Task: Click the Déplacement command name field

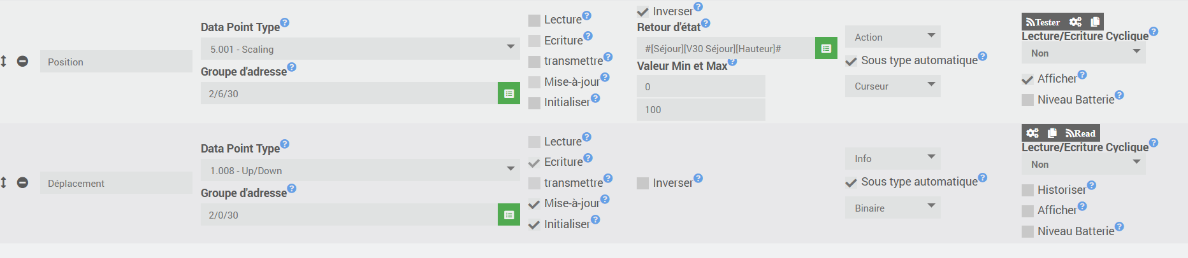Action: point(116,183)
